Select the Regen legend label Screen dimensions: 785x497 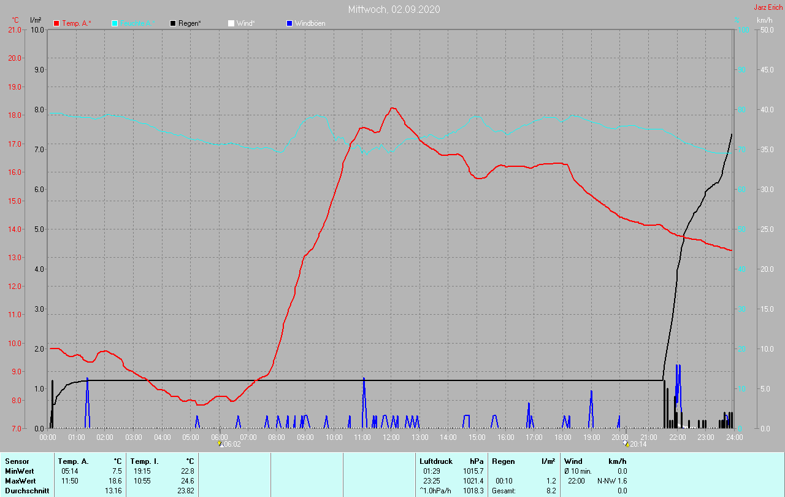(190, 23)
